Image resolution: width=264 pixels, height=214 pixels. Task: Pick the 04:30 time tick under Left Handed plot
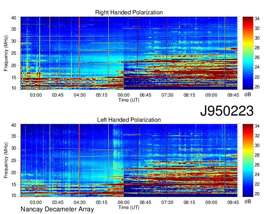[x=80, y=202]
